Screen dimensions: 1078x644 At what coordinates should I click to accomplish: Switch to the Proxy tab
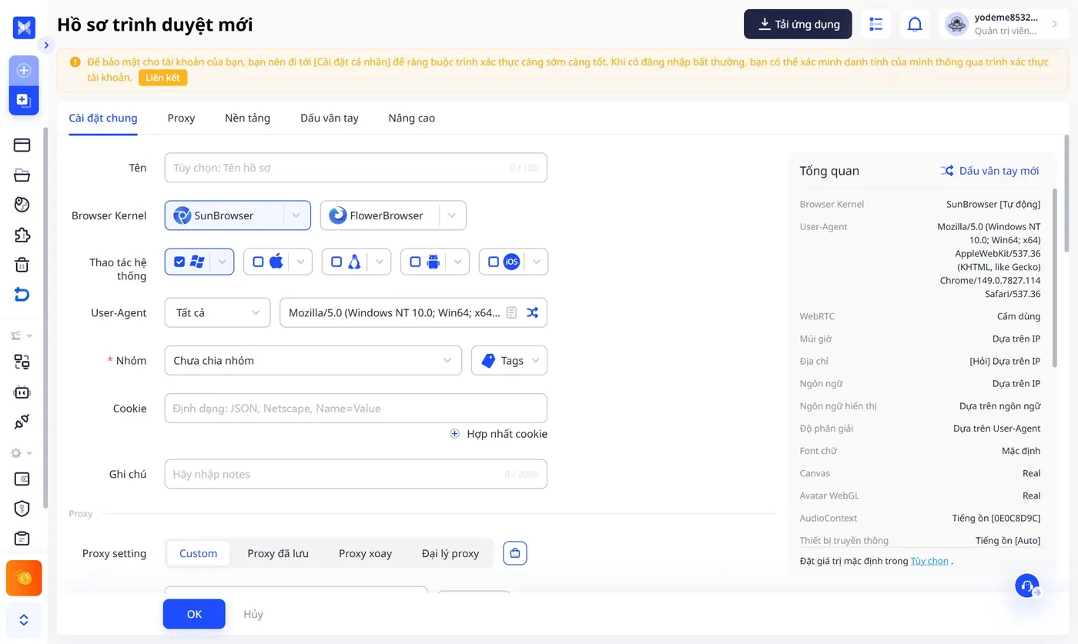tap(181, 118)
